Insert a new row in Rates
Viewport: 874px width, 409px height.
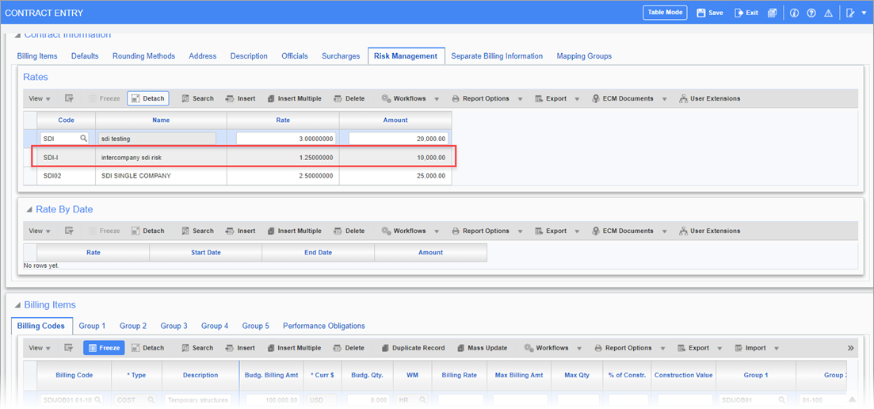240,98
